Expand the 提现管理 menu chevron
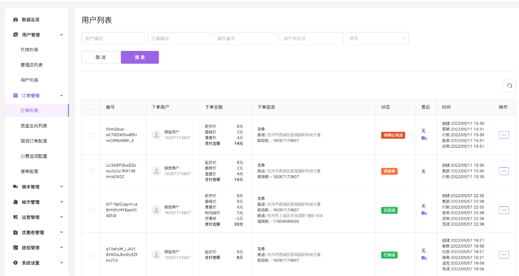519x276 pixels. point(61,248)
